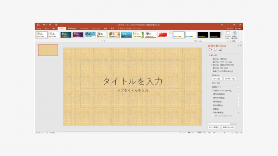Open the mirror type dropdown in pane
The image size is (278, 156).
point(238,112)
